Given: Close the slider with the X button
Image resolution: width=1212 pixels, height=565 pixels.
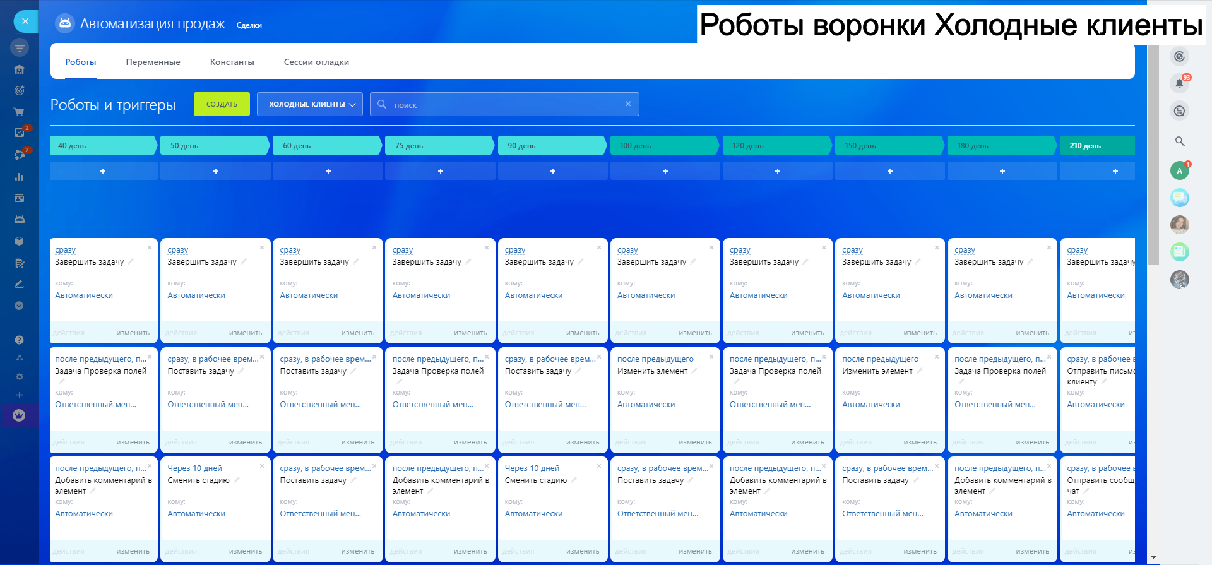Looking at the screenshot, I should point(25,21).
